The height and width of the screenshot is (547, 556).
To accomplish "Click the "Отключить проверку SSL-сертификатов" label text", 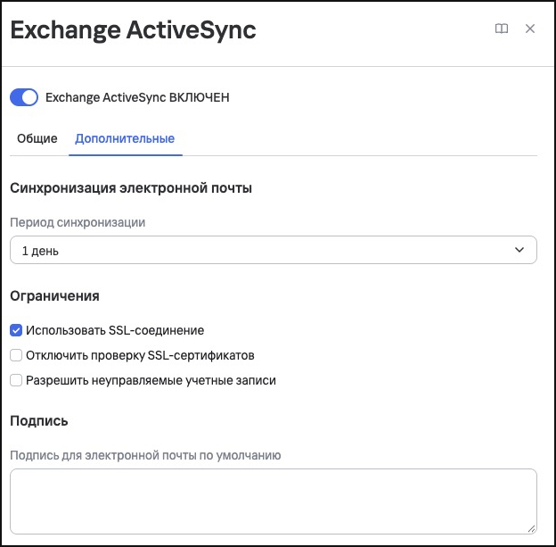I will click(x=140, y=355).
